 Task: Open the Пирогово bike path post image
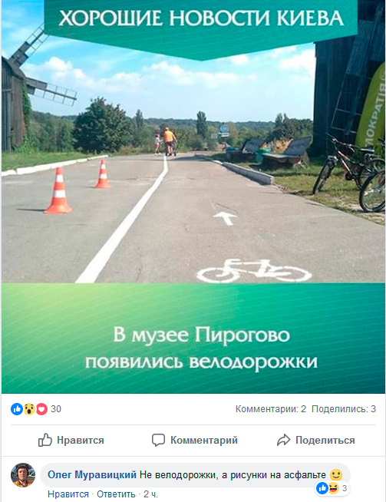[193, 197]
